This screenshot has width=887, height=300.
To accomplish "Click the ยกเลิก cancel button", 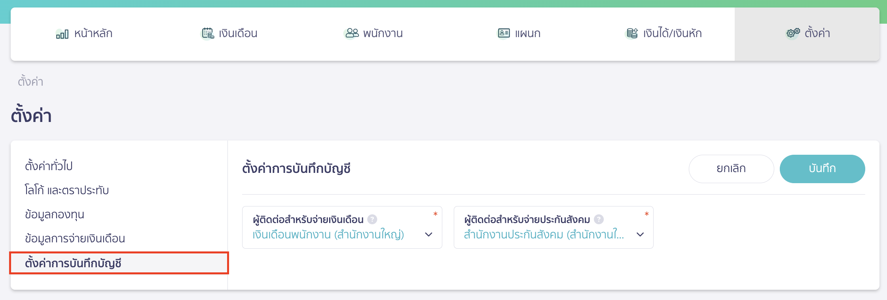I will click(731, 169).
